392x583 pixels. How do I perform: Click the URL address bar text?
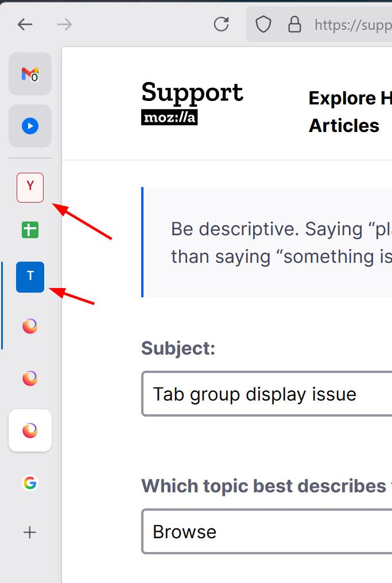pos(353,25)
